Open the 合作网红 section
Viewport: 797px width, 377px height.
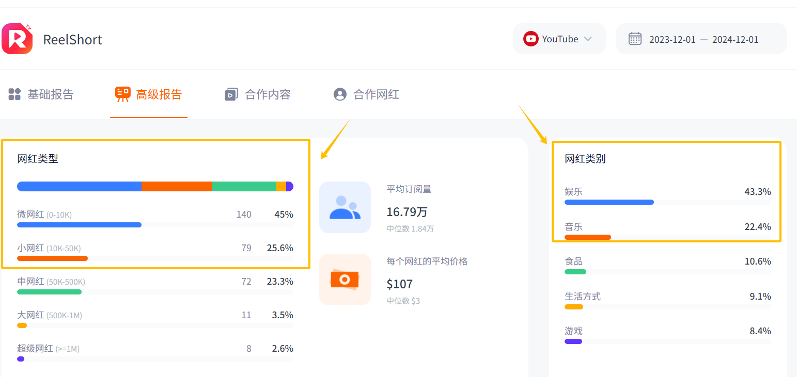(374, 94)
